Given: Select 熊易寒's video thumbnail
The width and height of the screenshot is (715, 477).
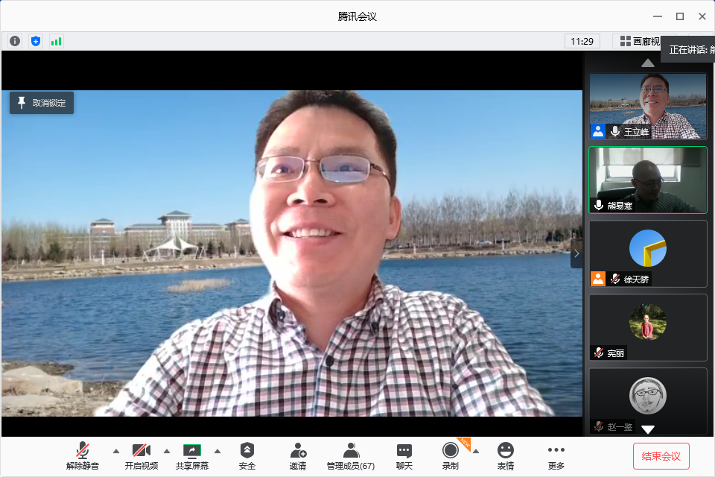Looking at the screenshot, I should coord(647,180).
